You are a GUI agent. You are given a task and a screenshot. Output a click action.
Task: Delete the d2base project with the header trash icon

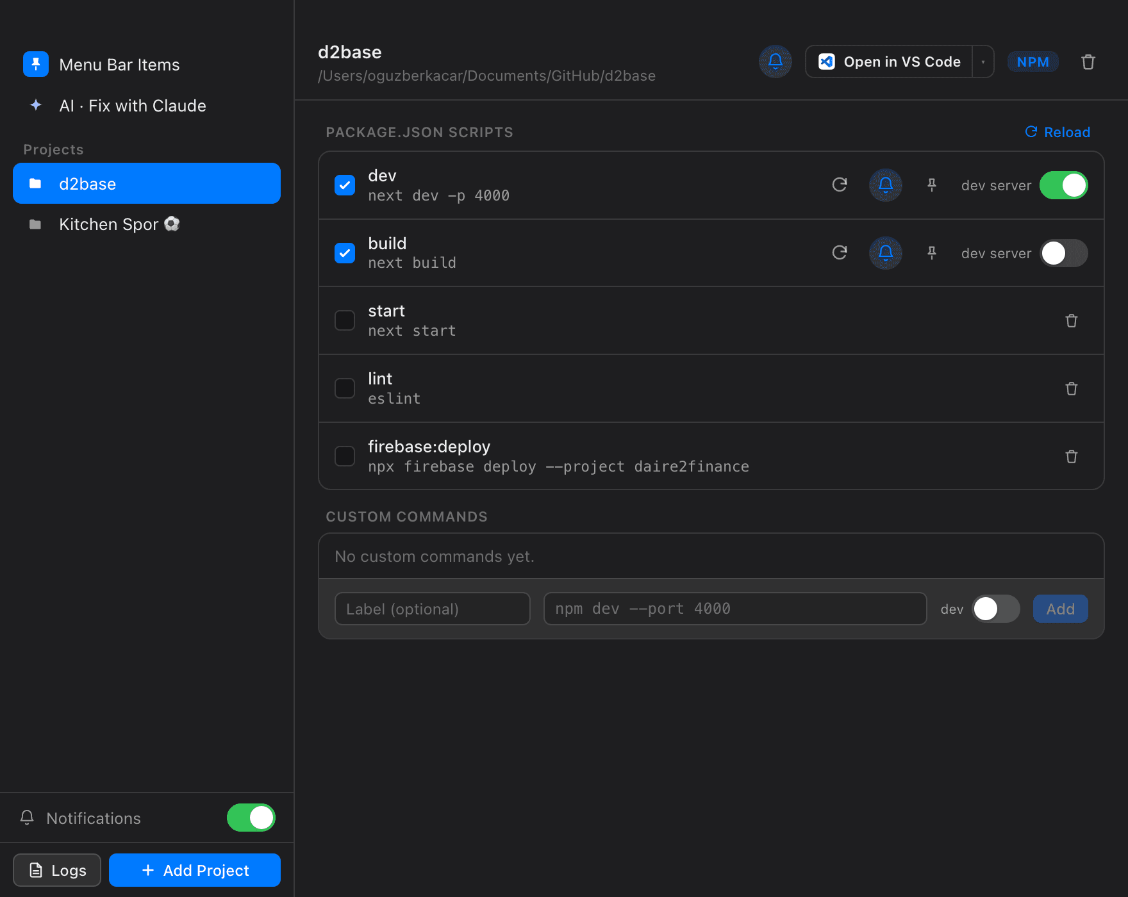tap(1088, 62)
